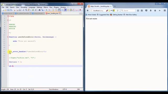168x94 pixels.
Task: Open Most Visited bookmarks folder
Action: point(91,15)
